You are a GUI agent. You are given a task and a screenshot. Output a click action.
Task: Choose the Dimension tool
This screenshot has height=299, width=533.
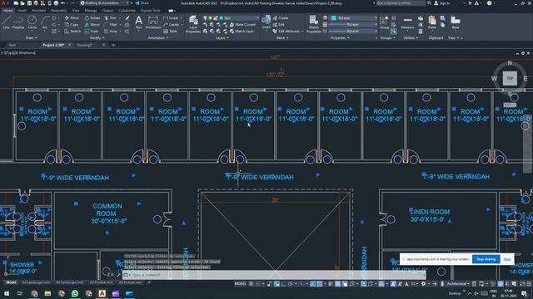click(x=153, y=23)
